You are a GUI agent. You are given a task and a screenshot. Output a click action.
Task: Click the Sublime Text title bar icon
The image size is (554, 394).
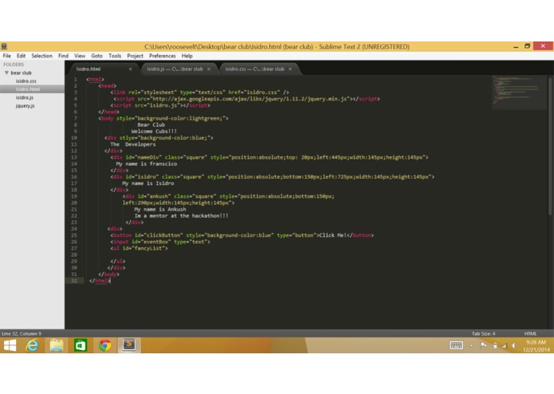(x=4, y=46)
